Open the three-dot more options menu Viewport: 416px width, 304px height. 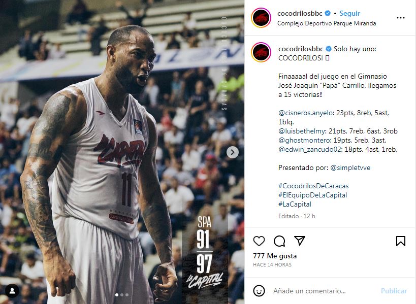tap(401, 18)
